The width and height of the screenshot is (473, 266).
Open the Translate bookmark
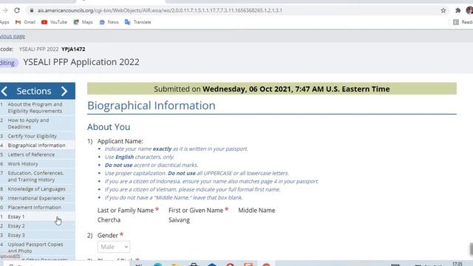[x=138, y=22]
